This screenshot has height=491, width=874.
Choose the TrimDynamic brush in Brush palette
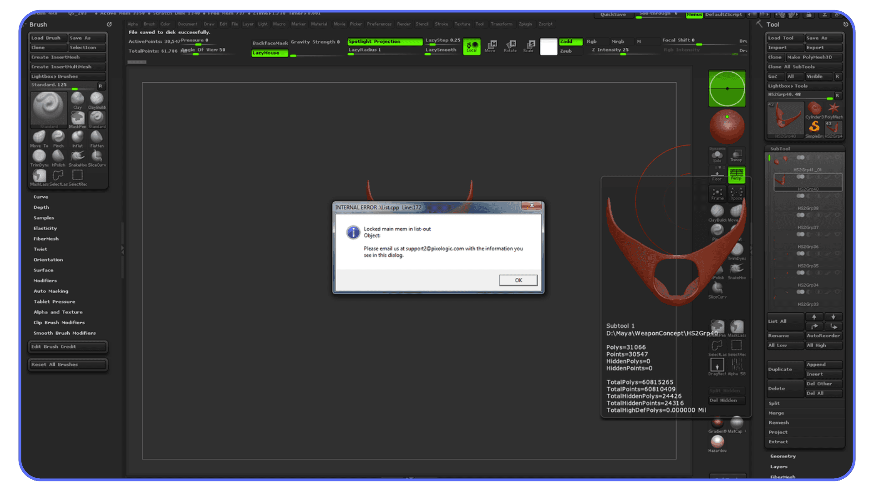[x=39, y=158]
